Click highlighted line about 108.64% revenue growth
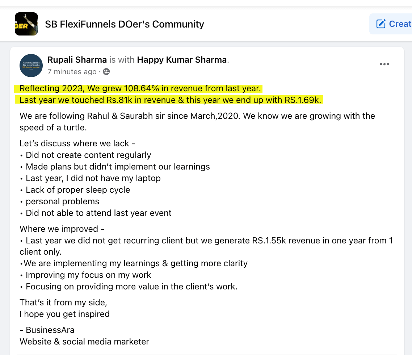Screen dimensions: 412x355 pos(140,88)
